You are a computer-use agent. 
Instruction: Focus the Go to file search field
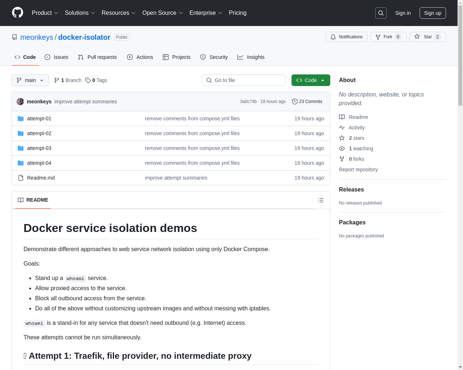coord(243,80)
